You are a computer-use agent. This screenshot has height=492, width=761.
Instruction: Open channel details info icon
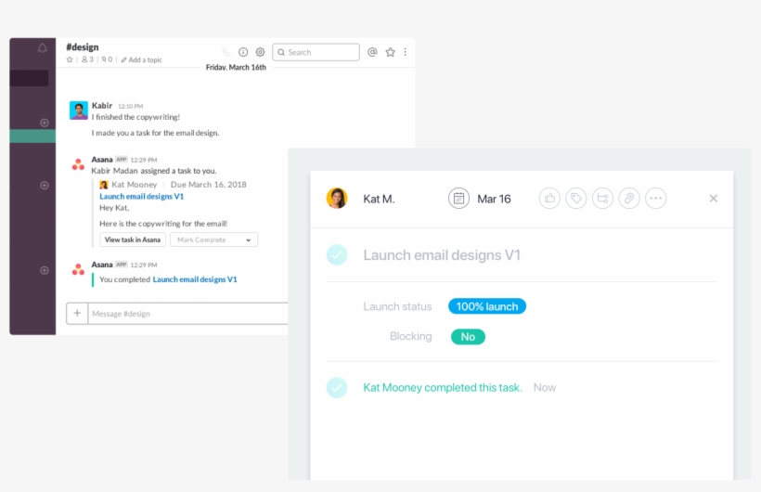point(243,52)
